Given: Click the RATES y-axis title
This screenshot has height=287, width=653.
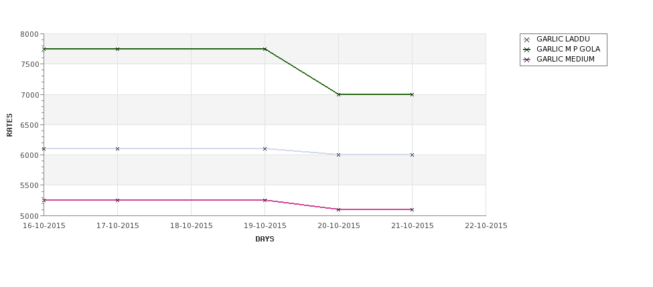Looking at the screenshot, I should pyautogui.click(x=9, y=125).
